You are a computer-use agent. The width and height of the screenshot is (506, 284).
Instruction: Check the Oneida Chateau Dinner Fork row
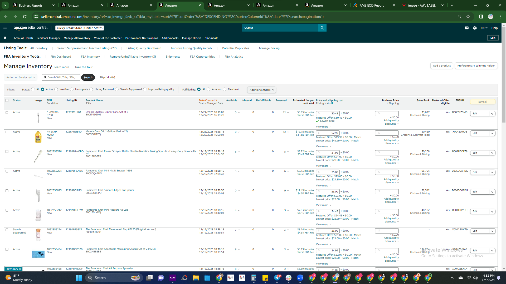coord(7,113)
